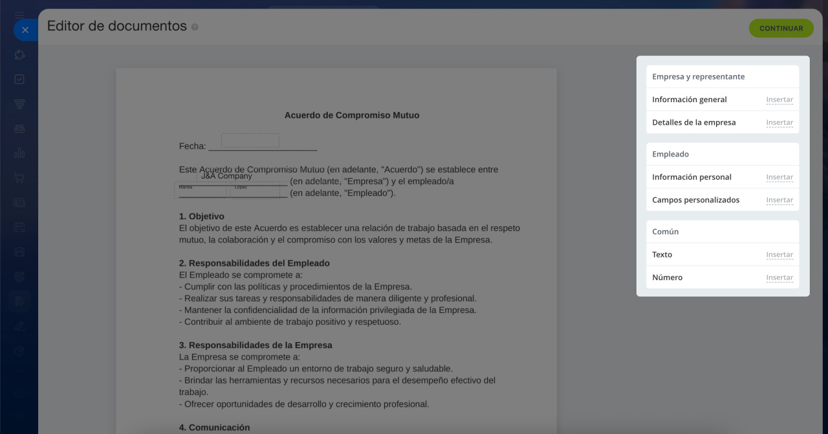The width and height of the screenshot is (828, 434).
Task: Open the bar chart analytics icon in sidebar
Action: [19, 153]
